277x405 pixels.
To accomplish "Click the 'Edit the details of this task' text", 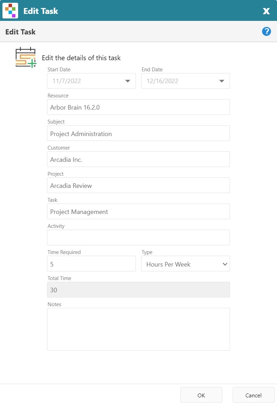I will point(81,58).
